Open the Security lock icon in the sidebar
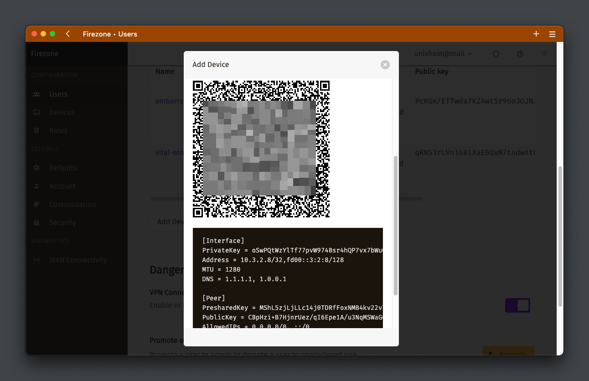This screenshot has width=589, height=381. [36, 223]
